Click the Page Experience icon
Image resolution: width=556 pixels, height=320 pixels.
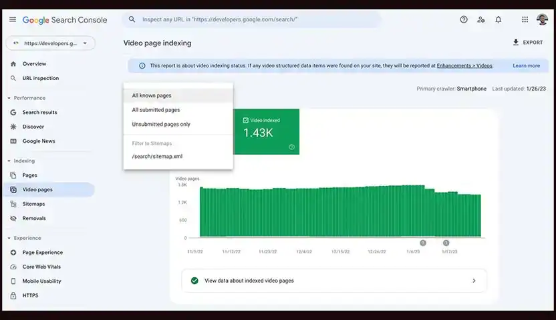13,253
